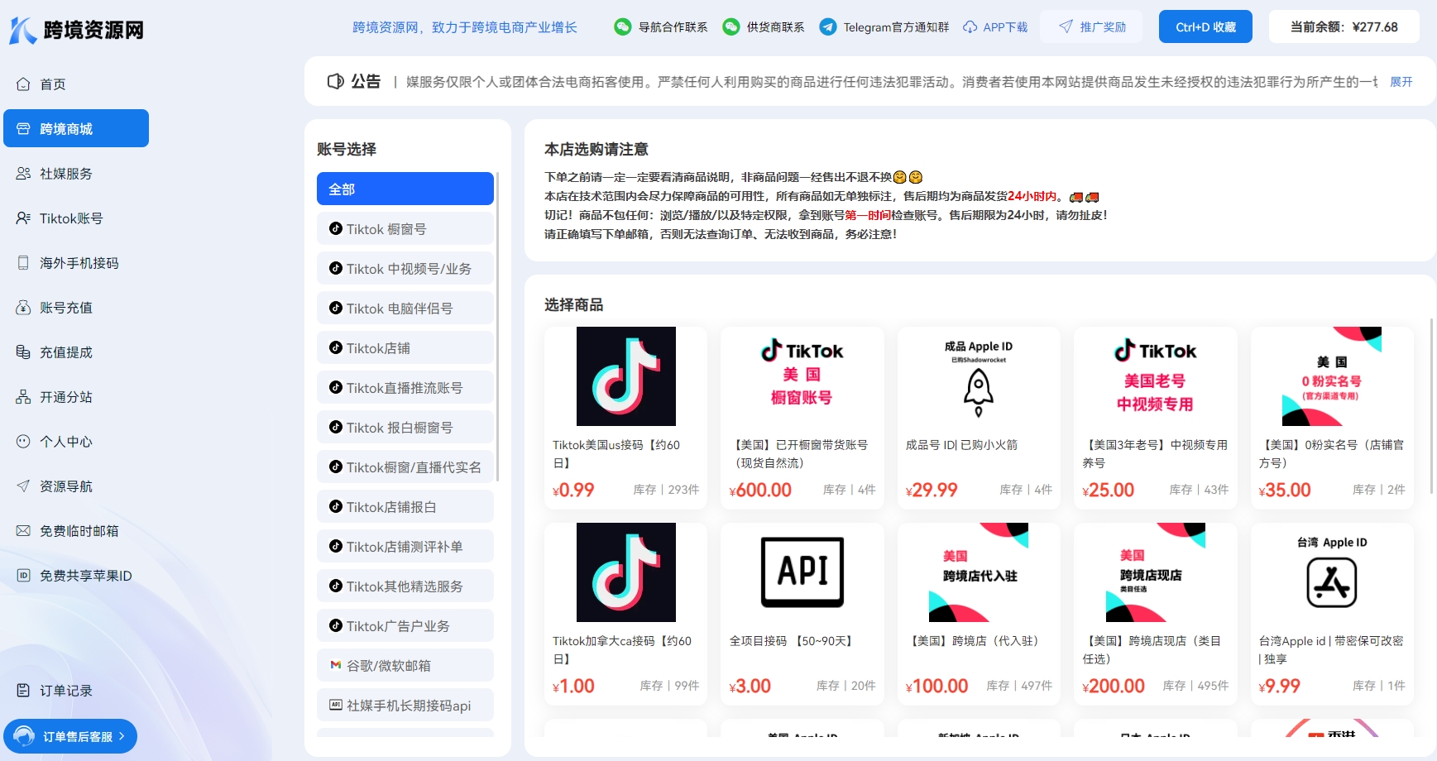Select 跨境商城 in the sidebar

click(76, 128)
